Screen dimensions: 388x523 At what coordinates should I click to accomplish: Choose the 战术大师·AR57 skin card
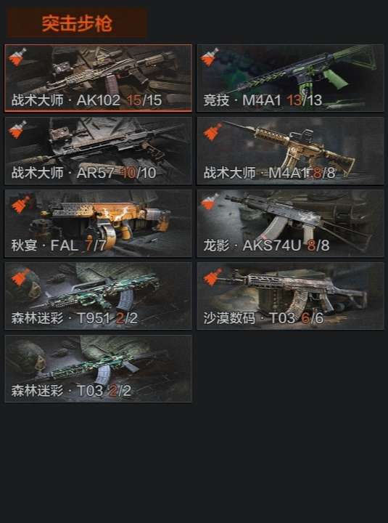coord(98,150)
